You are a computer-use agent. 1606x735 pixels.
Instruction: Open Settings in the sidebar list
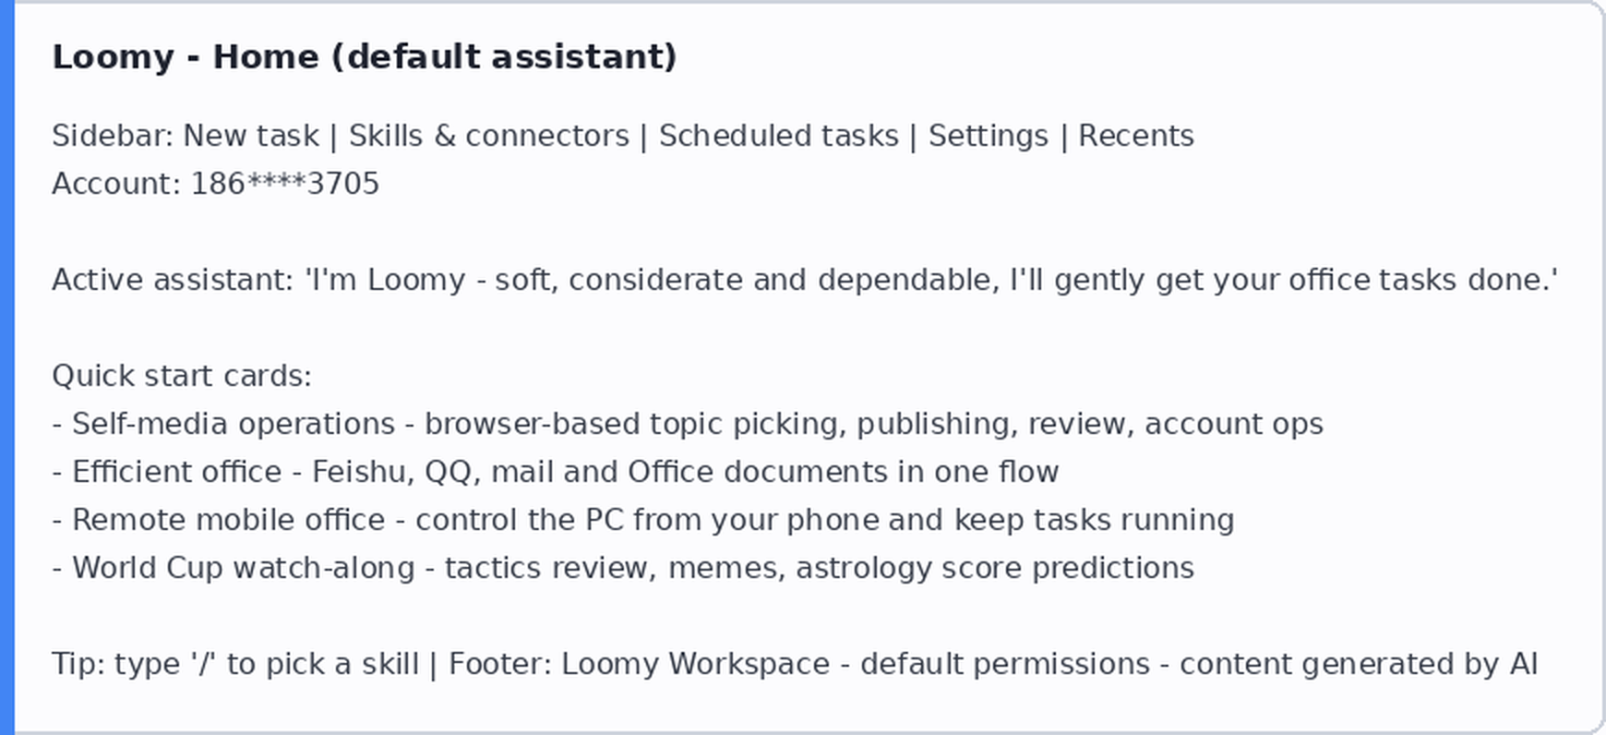coord(989,136)
